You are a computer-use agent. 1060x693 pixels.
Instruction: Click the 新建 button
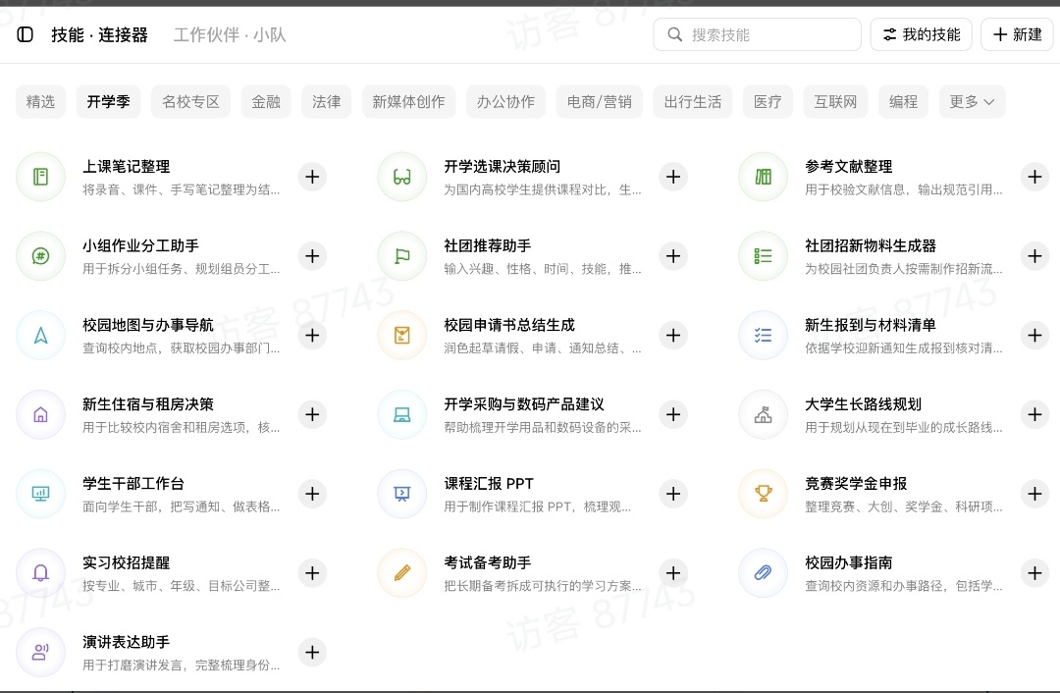pyautogui.click(x=1017, y=34)
